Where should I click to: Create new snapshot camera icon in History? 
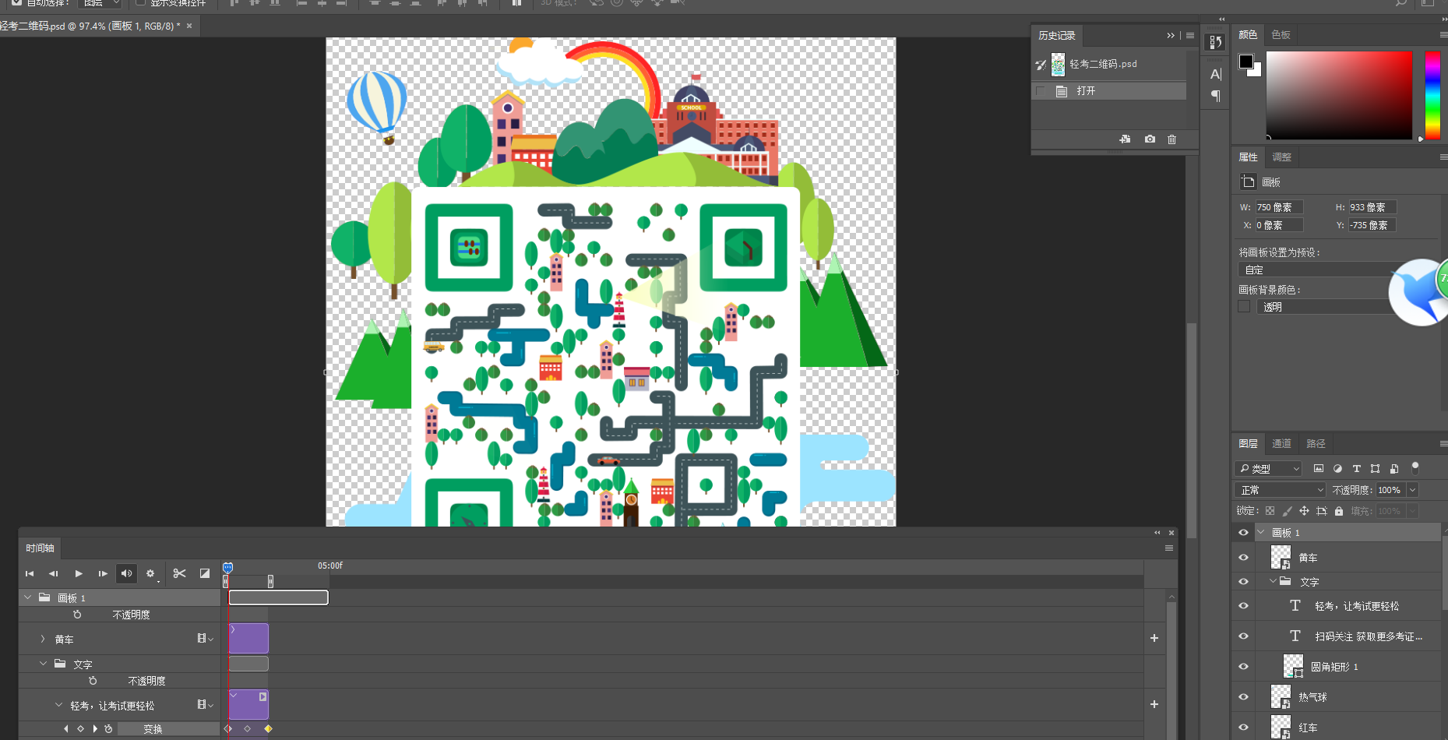1150,139
